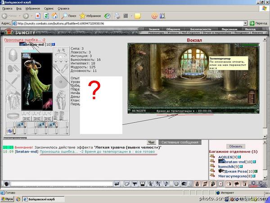Click the address bar URL field
This screenshot has height=203, width=270.
(128, 23)
